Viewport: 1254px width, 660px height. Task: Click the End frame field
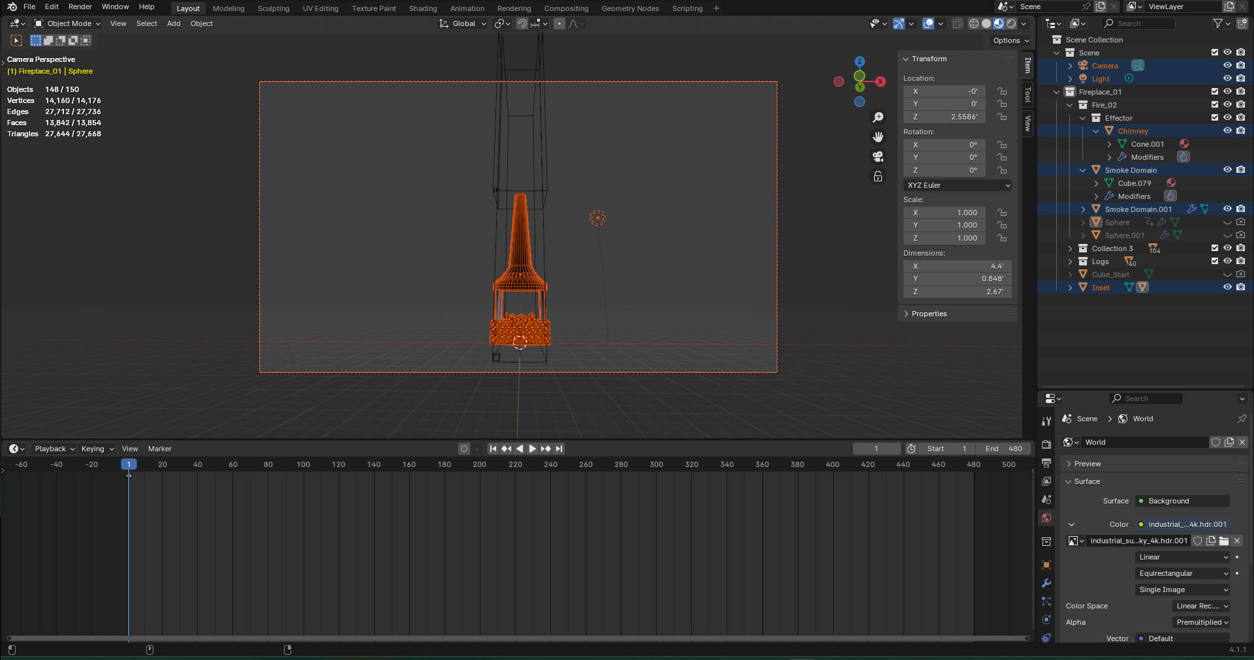pos(1004,449)
